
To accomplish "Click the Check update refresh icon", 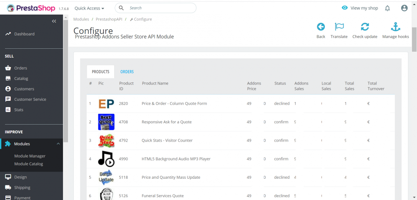I will tap(364, 27).
